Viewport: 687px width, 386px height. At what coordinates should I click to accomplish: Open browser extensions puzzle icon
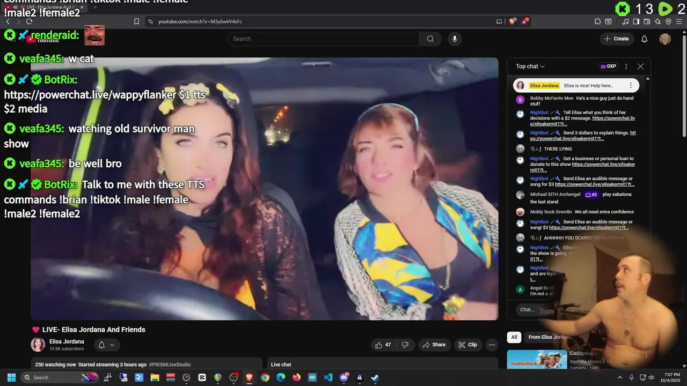pos(597,21)
